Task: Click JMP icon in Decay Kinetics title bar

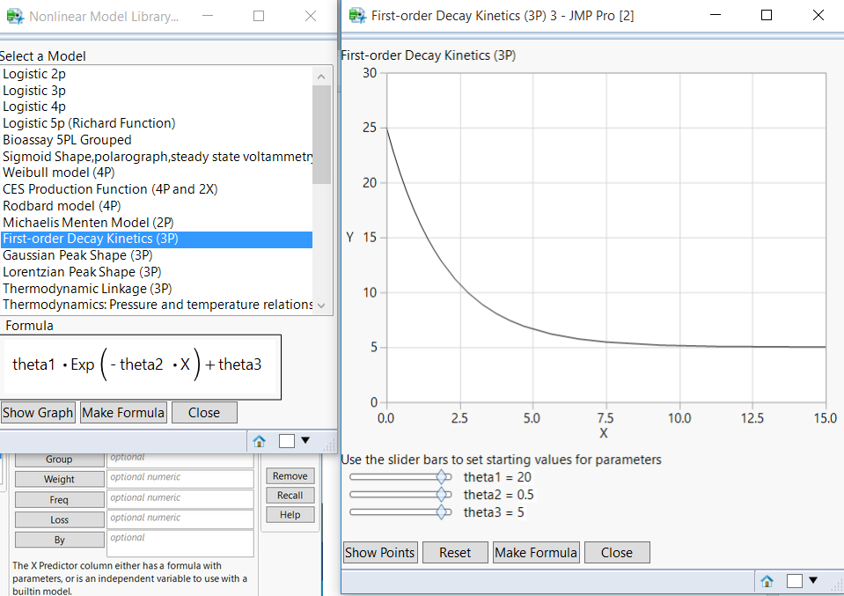Action: tap(357, 16)
